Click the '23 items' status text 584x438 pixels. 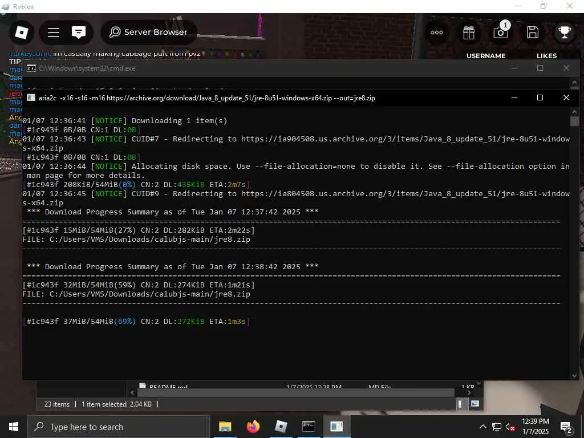tap(56, 404)
